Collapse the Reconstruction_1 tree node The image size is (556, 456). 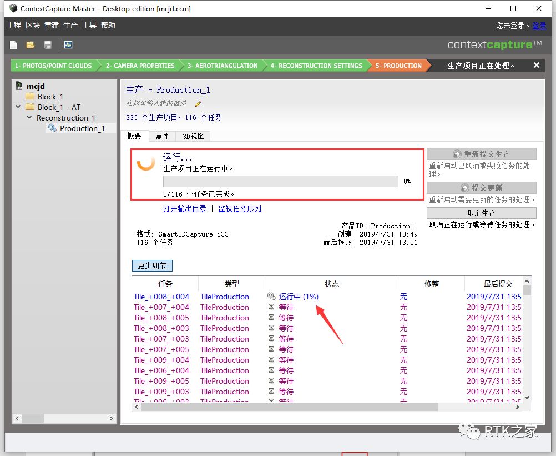click(x=29, y=117)
